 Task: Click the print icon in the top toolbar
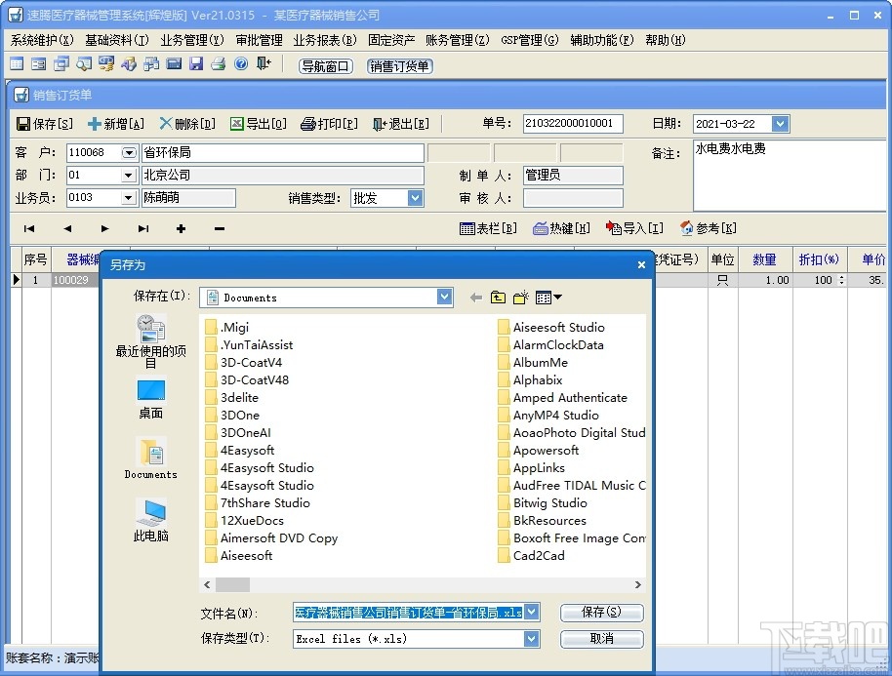click(218, 63)
